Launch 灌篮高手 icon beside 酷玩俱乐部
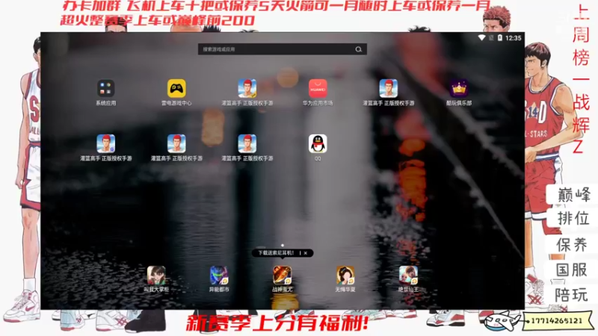Screen dimensions: 598x336 388,88
